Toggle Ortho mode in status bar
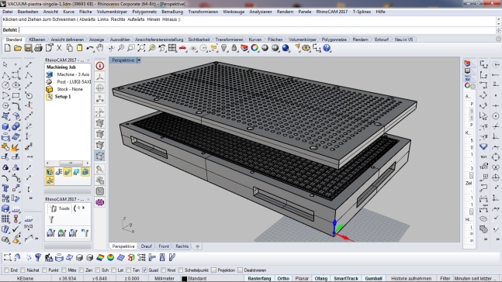 pyautogui.click(x=283, y=278)
